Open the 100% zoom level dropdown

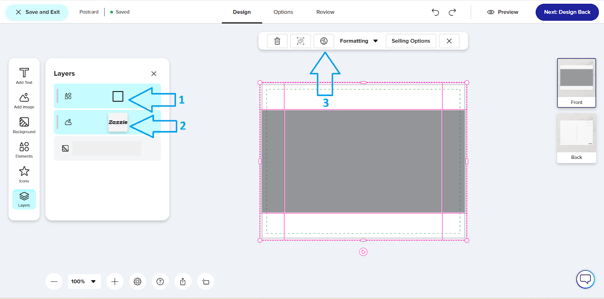point(84,282)
